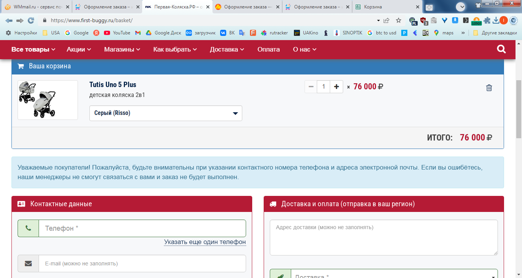Screen dimensions: 522x278
Task: Open the Bitcoin price extension icon
Action: point(477,21)
